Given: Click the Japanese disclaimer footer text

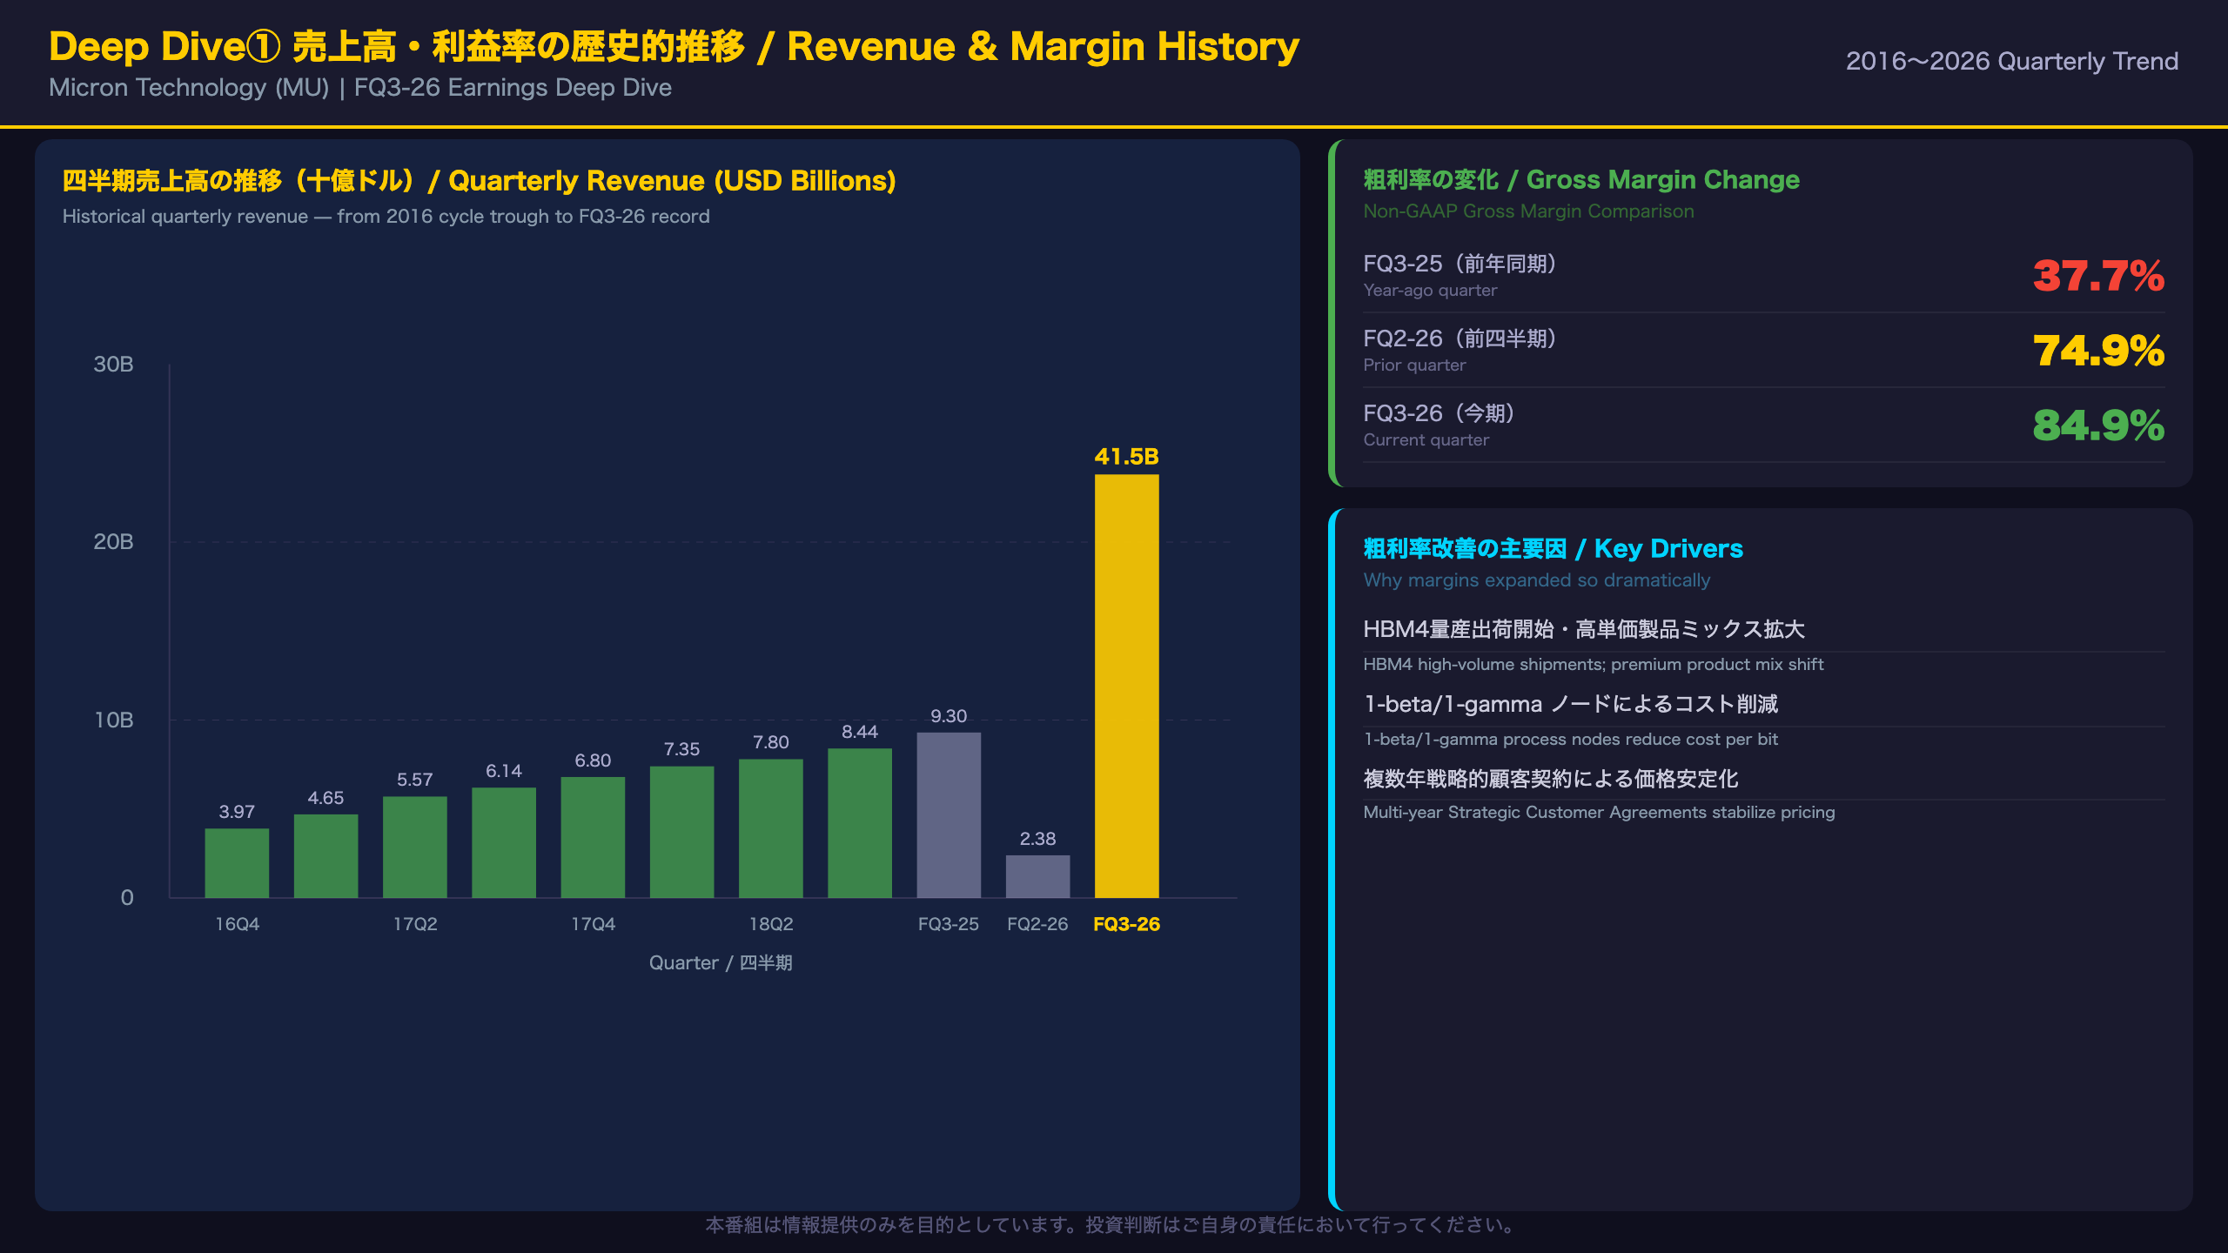Looking at the screenshot, I should tap(1112, 1225).
